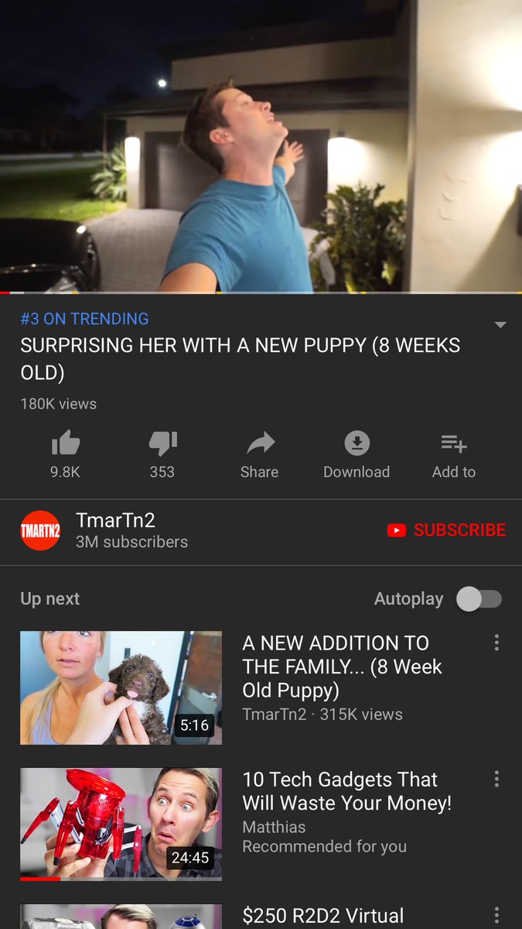This screenshot has width=522, height=929.
Task: Select the $250 R2D2 Virtual video title
Action: 323,916
